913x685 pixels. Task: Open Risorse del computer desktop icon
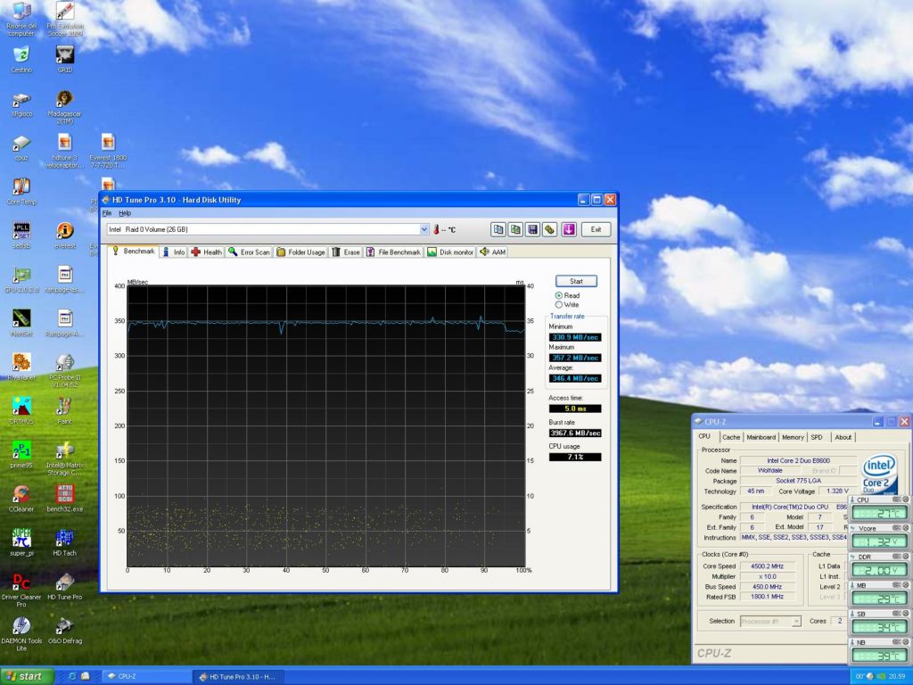pos(21,19)
